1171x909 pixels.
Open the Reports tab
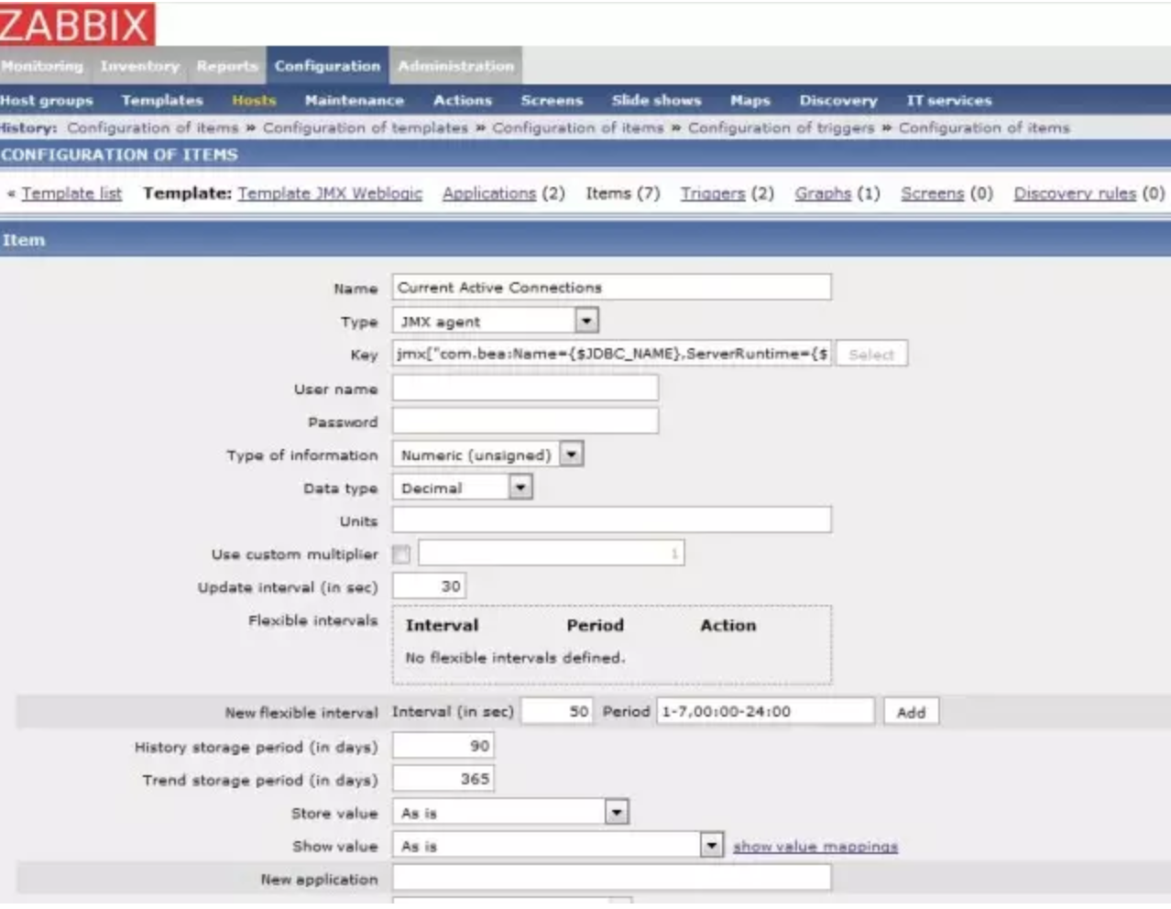pyautogui.click(x=227, y=66)
